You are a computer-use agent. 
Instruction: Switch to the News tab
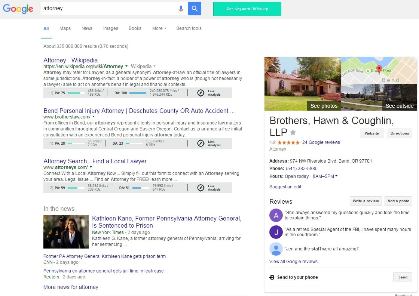point(87,28)
